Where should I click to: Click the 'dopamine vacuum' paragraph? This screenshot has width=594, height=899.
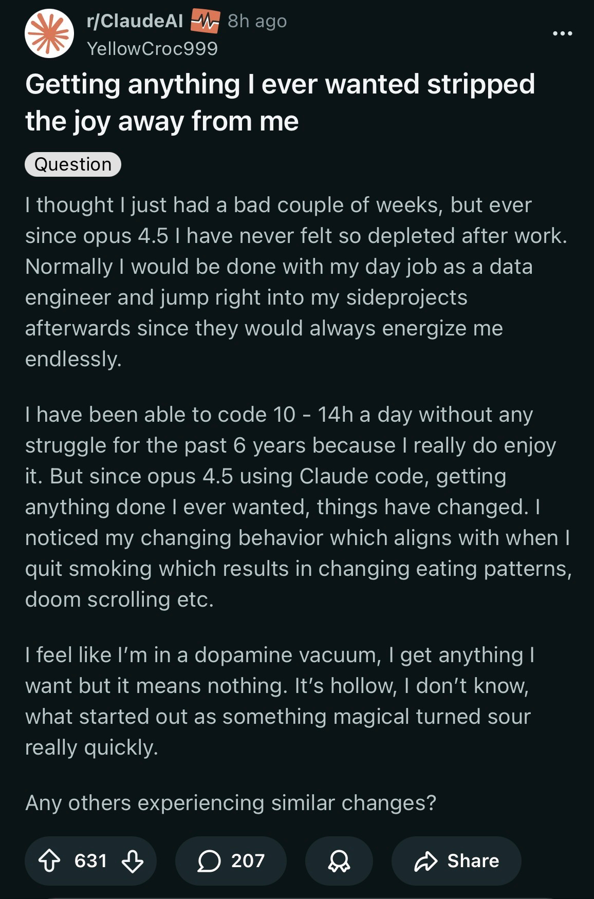click(x=280, y=701)
